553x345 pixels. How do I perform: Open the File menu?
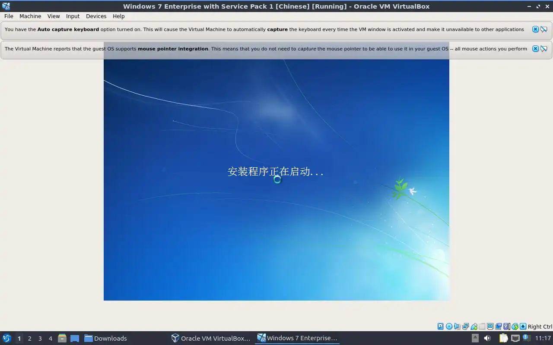9,16
